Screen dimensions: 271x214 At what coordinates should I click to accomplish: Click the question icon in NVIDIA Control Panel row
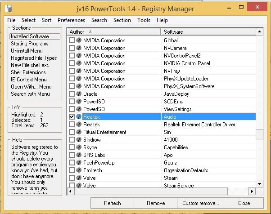click(79, 63)
